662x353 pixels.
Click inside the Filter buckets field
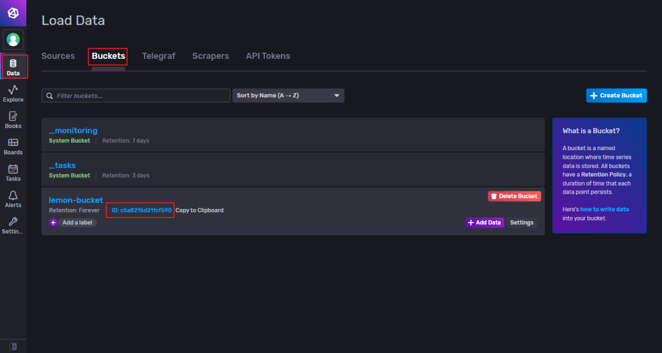[135, 95]
